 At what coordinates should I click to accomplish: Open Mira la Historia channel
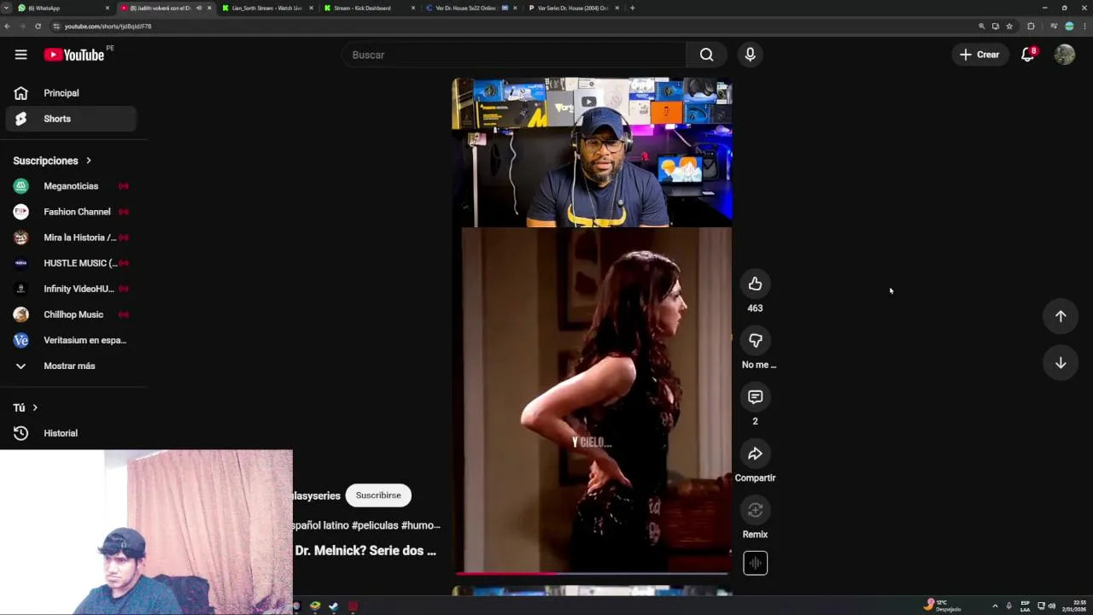[x=71, y=237]
